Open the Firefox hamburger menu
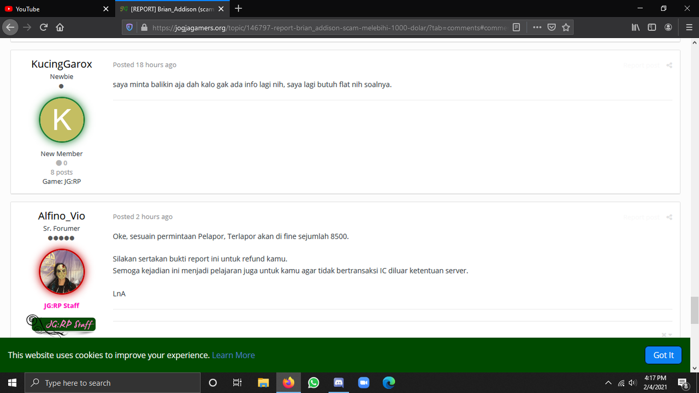This screenshot has height=393, width=699. tap(689, 27)
